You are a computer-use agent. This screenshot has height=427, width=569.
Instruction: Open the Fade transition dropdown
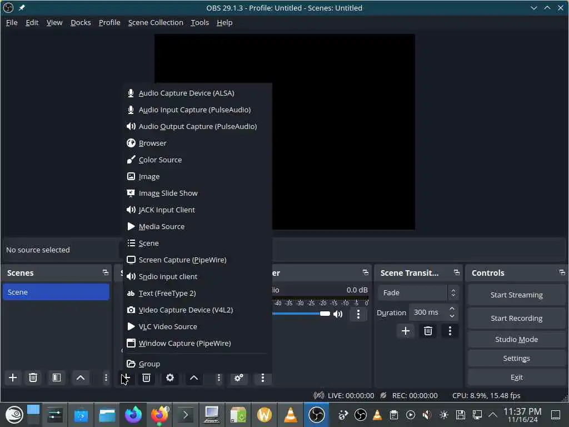tap(418, 292)
